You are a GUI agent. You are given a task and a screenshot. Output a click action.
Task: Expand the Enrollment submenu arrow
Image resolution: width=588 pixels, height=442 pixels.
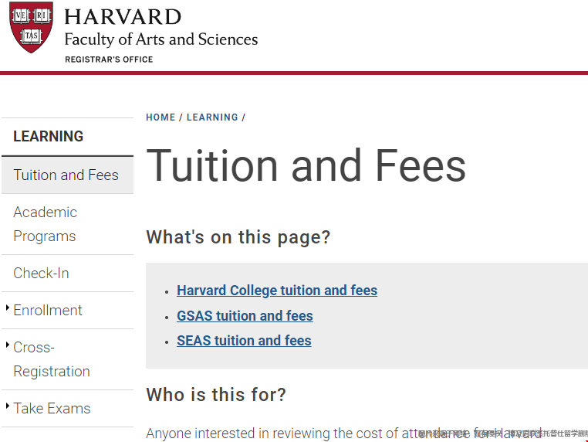coord(8,308)
